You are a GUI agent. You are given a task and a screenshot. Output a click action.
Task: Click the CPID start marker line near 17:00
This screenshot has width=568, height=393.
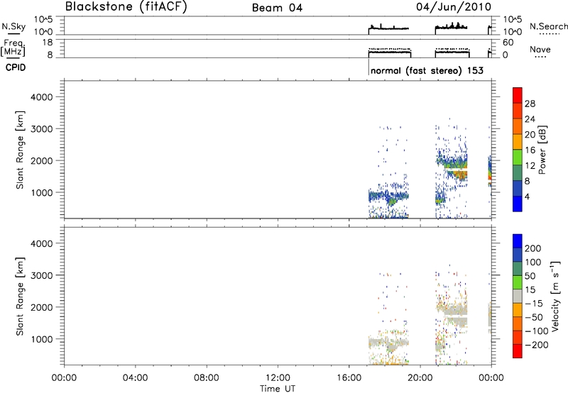coord(368,67)
